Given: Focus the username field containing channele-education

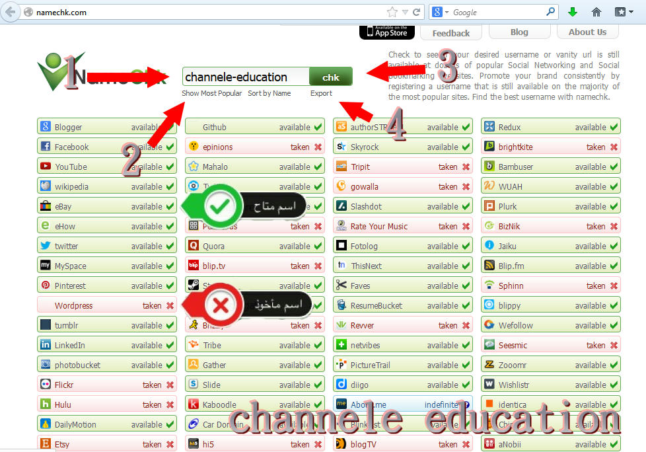Looking at the screenshot, I should coord(246,77).
